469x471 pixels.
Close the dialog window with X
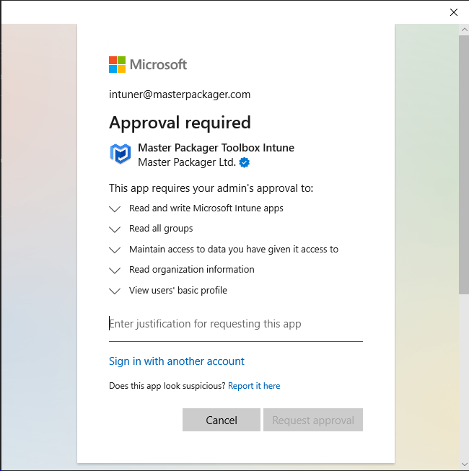click(454, 12)
